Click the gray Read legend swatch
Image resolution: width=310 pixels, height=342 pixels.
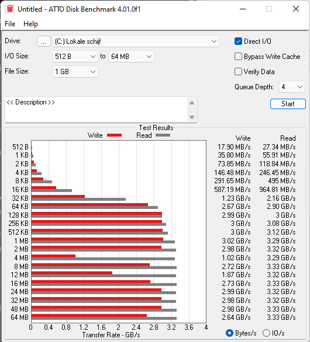point(163,135)
